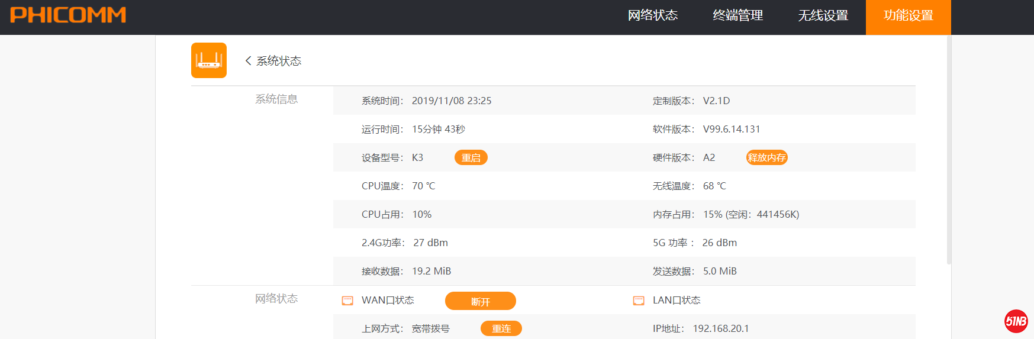Disconnect WAN with the 断开 button
This screenshot has width=1034, height=339.
480,301
